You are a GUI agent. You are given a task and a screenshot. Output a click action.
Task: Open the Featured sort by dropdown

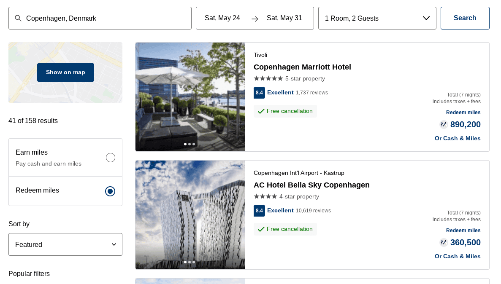[65, 244]
